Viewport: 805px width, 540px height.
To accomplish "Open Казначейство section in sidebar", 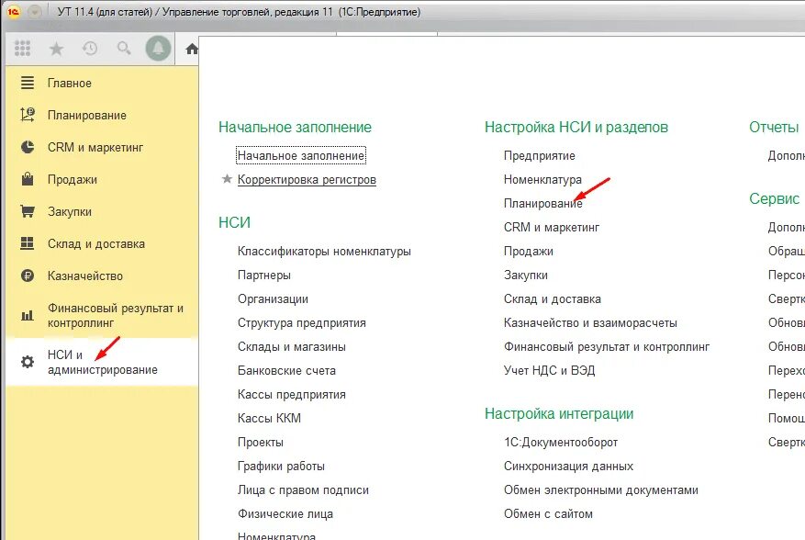I will [85, 276].
